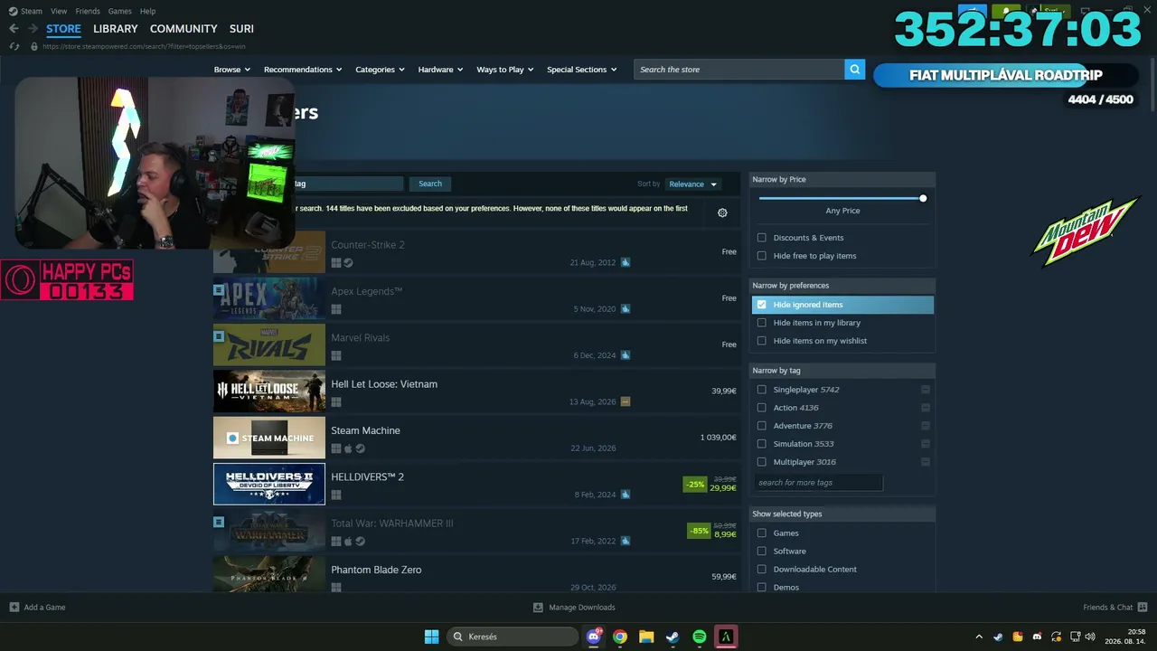Collapse the Narrow by tag section
Image resolution: width=1157 pixels, height=651 pixels.
coord(842,371)
